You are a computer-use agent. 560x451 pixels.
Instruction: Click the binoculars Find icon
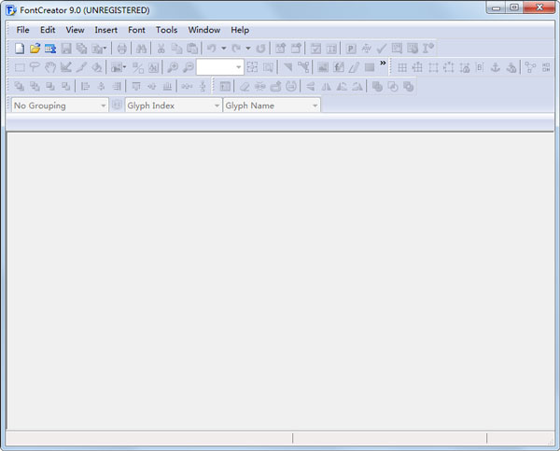click(x=142, y=49)
